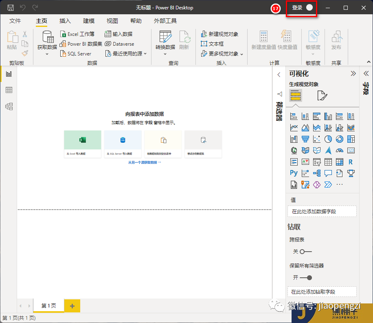This screenshot has width=373, height=323.
Task: Select the scatter chart visual
Action: pos(317,139)
